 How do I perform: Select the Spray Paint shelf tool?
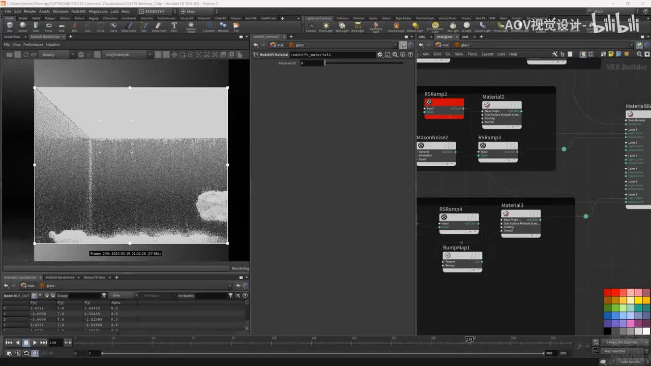[x=159, y=26]
